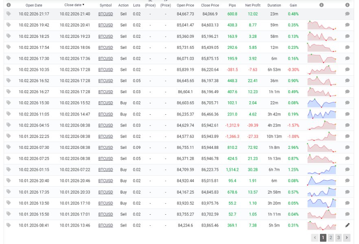
Task: Click the gain value 2.96%
Action: point(293,148)
